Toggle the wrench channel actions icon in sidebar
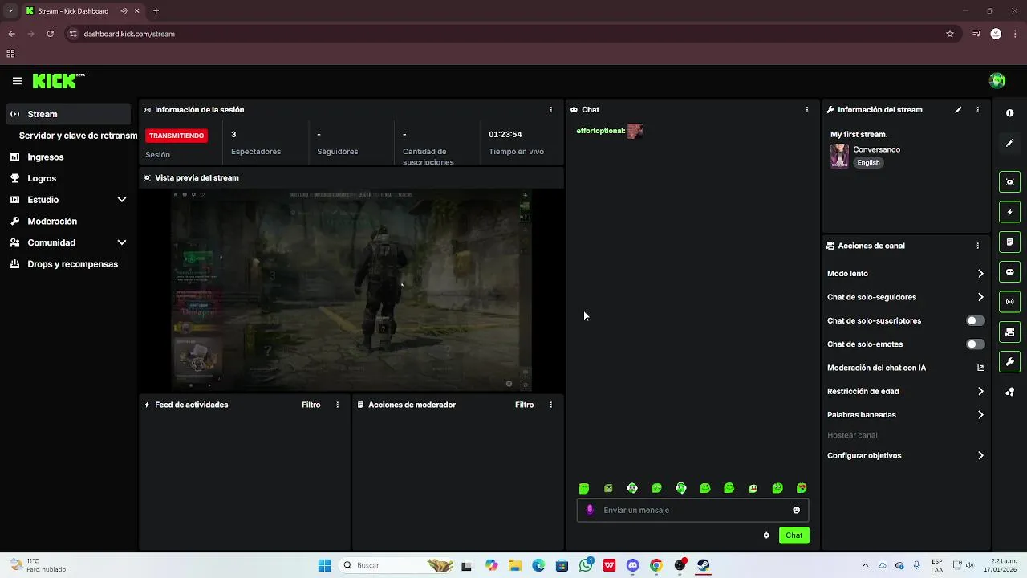Viewport: 1027px width, 578px height. [1009, 361]
